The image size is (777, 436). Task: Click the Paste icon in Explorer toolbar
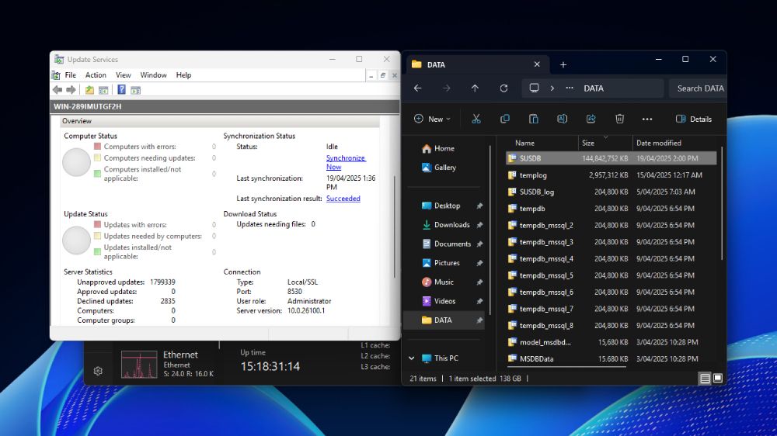pyautogui.click(x=534, y=119)
